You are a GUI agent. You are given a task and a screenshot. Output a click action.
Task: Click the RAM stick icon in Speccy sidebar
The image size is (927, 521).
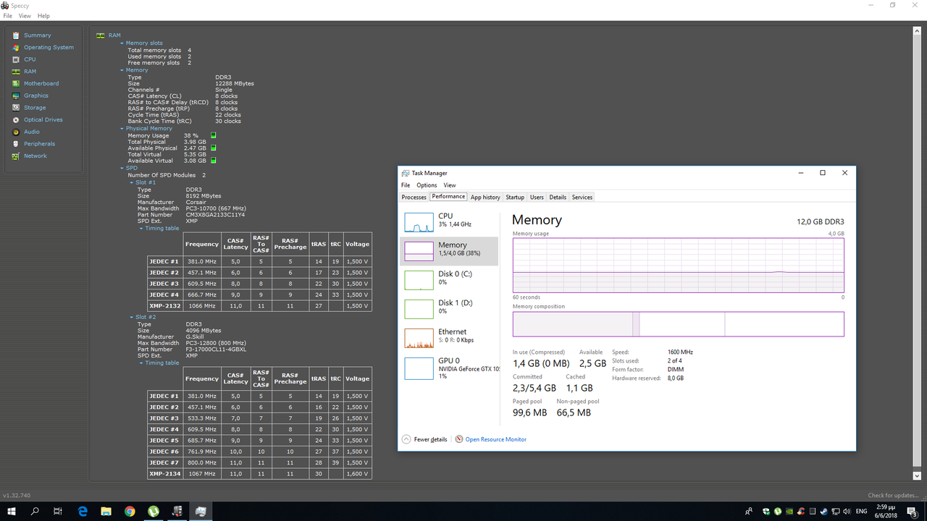[x=16, y=72]
